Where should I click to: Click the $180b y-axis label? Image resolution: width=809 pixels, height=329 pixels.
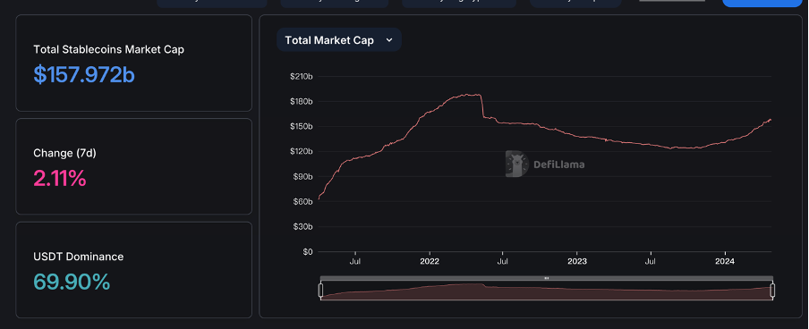[x=302, y=102]
